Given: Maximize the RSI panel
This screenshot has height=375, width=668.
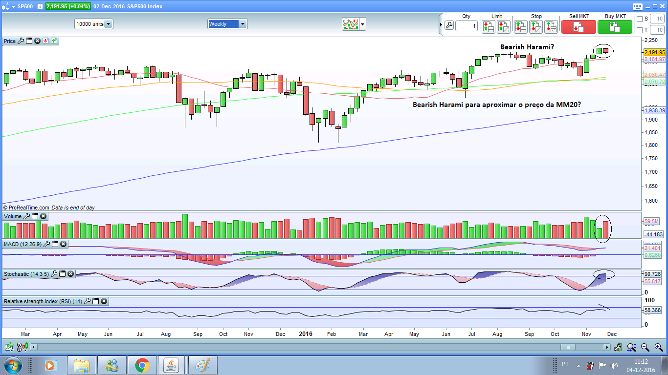Looking at the screenshot, I should tap(96, 301).
